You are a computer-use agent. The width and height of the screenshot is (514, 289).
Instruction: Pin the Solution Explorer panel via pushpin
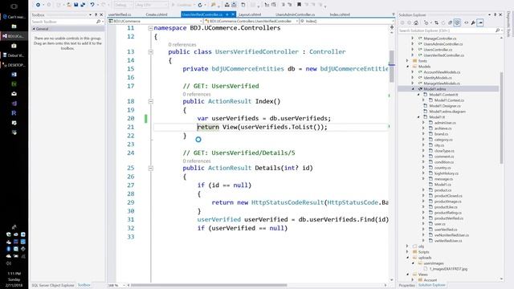[495, 14]
